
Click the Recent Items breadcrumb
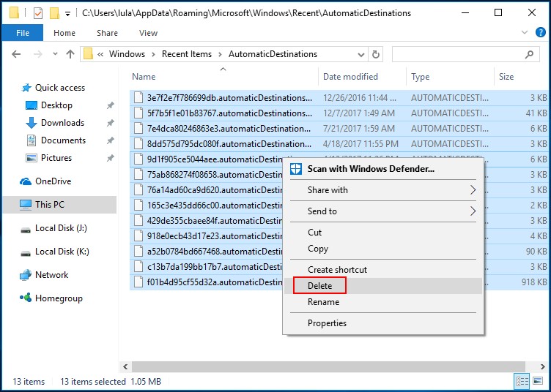click(187, 54)
